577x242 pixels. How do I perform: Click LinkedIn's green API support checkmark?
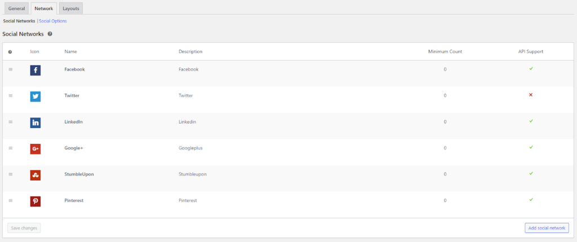(x=531, y=121)
